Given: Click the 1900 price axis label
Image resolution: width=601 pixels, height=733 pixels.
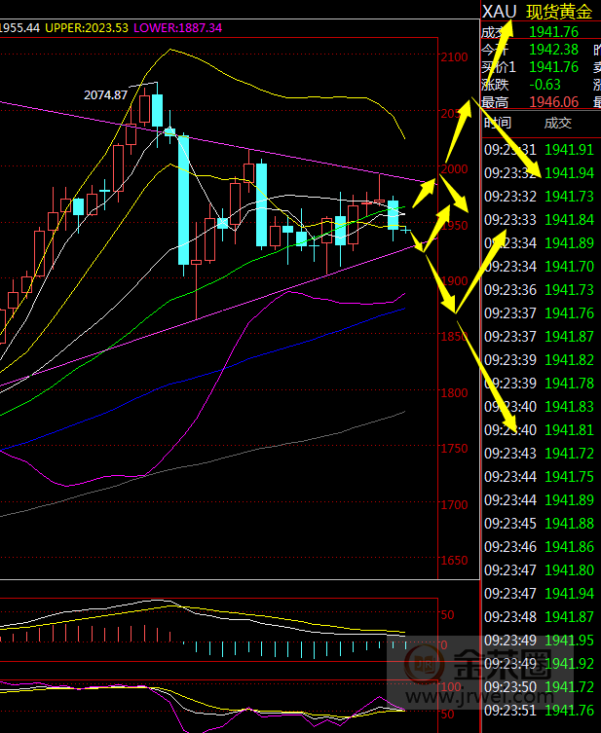Looking at the screenshot, I should point(454,281).
